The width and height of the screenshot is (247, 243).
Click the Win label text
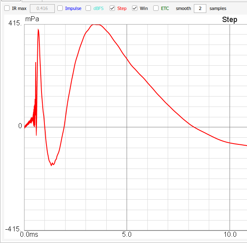144,8
